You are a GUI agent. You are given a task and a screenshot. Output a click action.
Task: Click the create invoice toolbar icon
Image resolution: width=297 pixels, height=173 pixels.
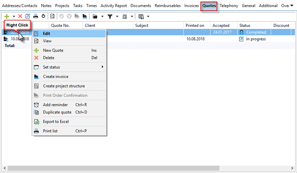pyautogui.click(x=85, y=16)
